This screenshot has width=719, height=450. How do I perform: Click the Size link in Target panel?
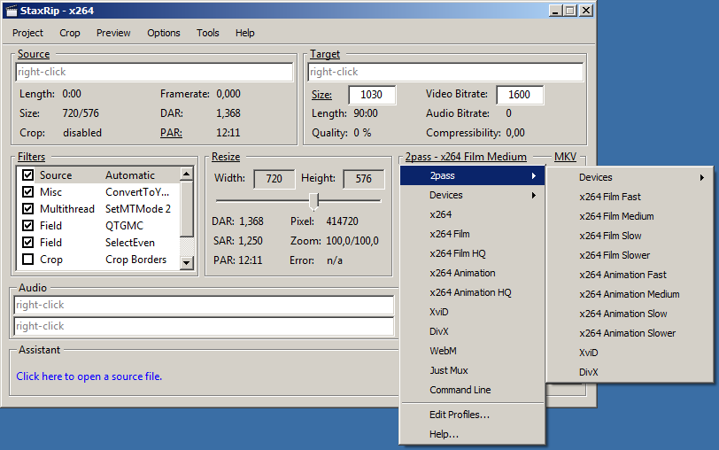pyautogui.click(x=321, y=95)
